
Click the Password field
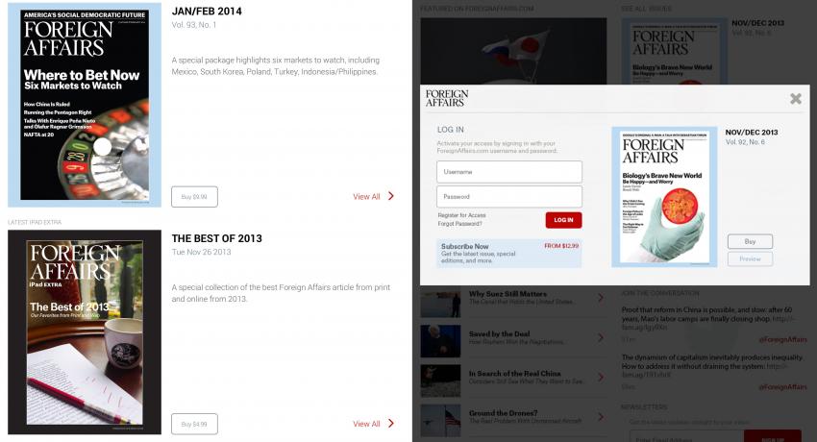pos(509,197)
